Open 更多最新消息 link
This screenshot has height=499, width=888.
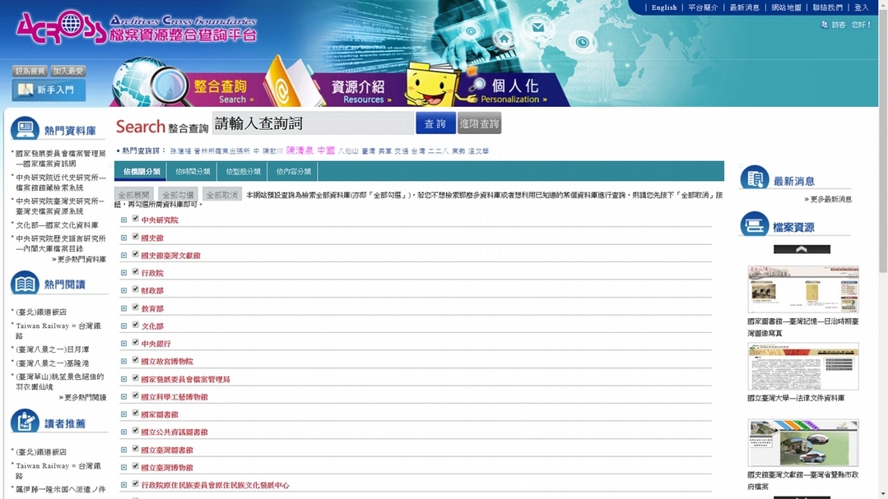tap(828, 199)
